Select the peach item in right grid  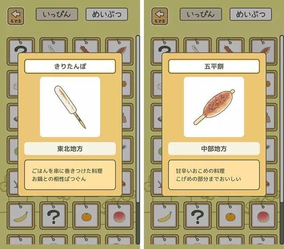click(x=263, y=216)
